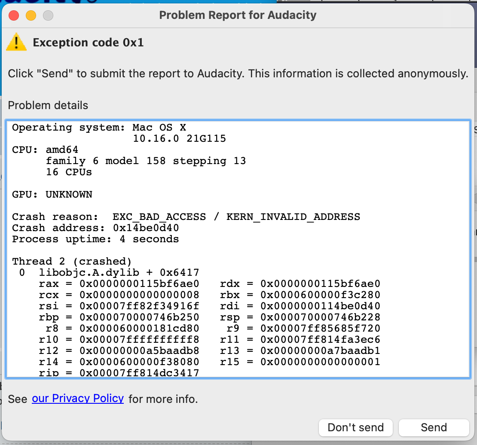The width and height of the screenshot is (477, 445).
Task: Click the Don't send button
Action: pos(356,427)
